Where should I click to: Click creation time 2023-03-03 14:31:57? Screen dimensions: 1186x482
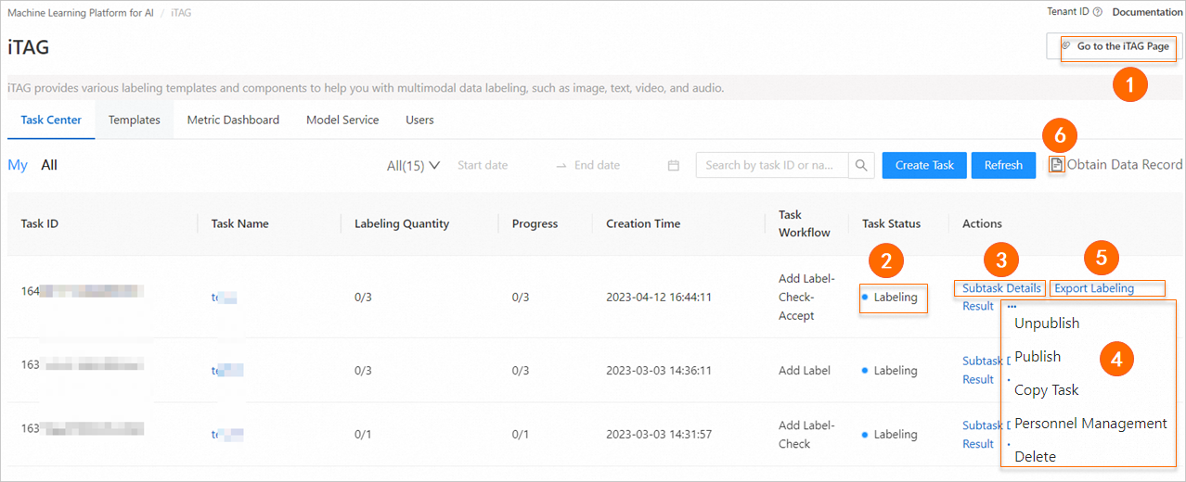tap(659, 435)
